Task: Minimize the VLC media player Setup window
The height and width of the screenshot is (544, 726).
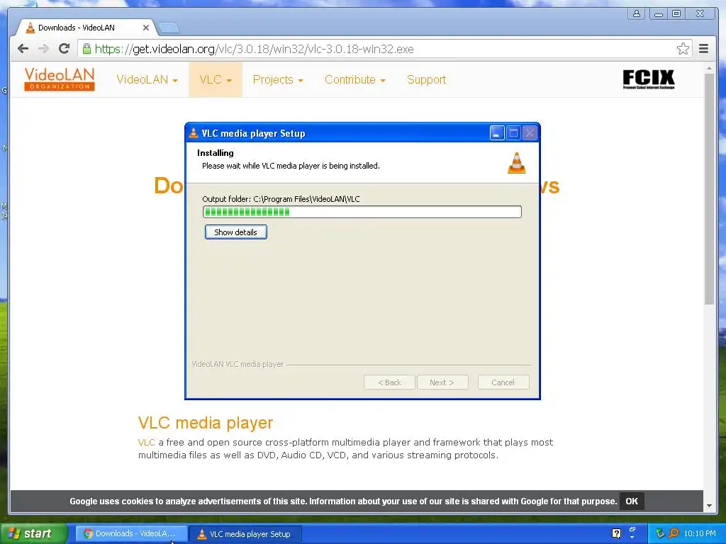Action: click(497, 133)
